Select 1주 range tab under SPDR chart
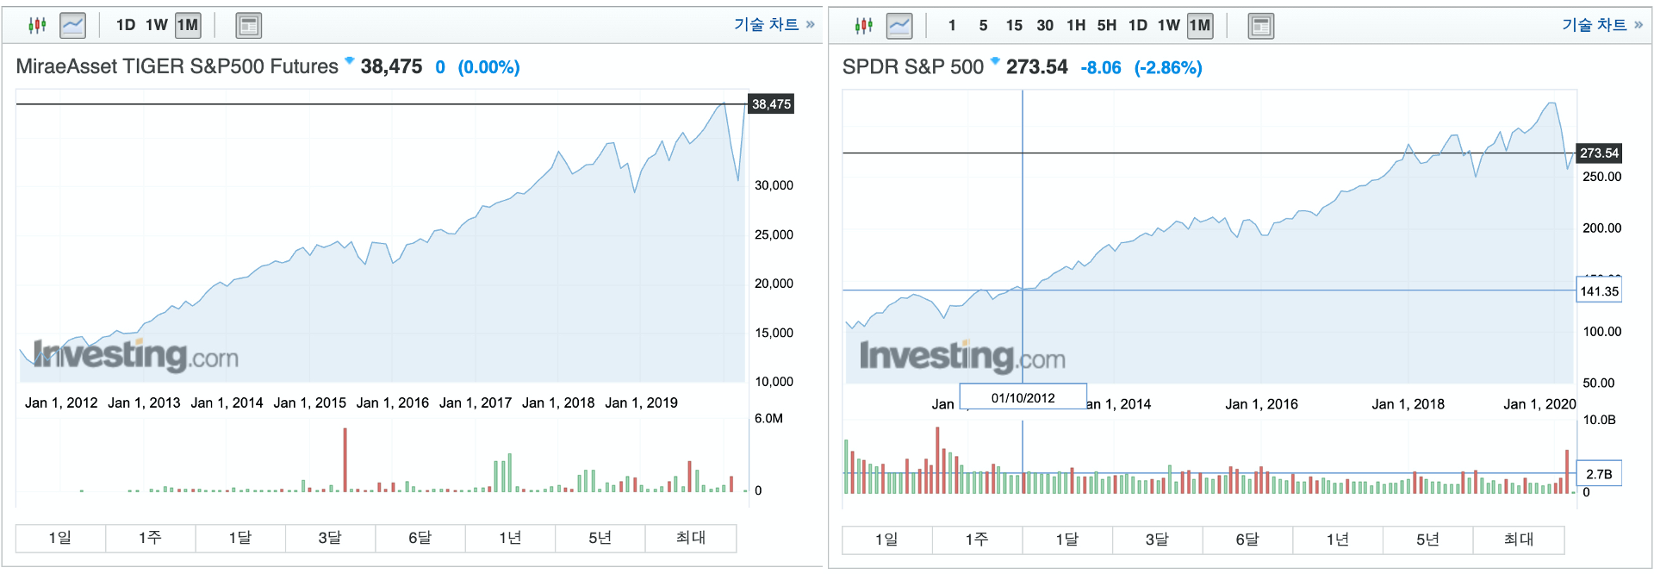The image size is (1654, 574). (x=977, y=540)
